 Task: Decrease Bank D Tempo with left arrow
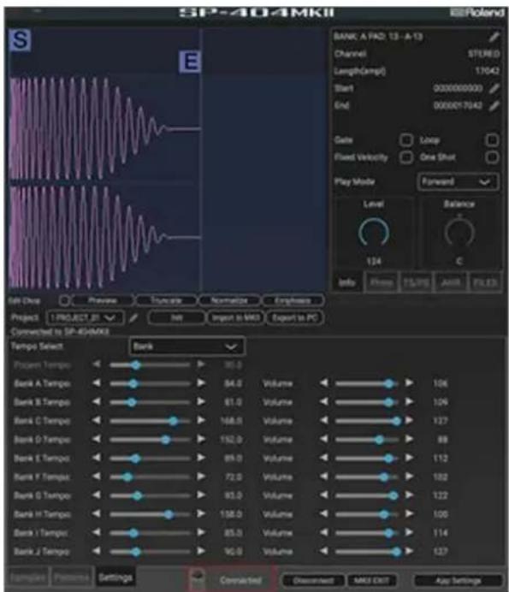pyautogui.click(x=97, y=439)
